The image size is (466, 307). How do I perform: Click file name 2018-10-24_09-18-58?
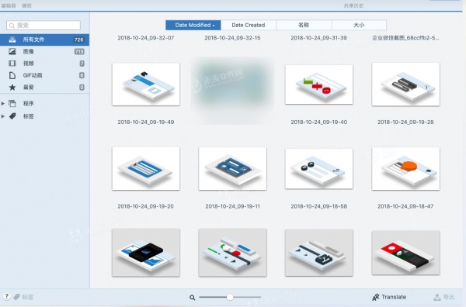pyautogui.click(x=319, y=206)
